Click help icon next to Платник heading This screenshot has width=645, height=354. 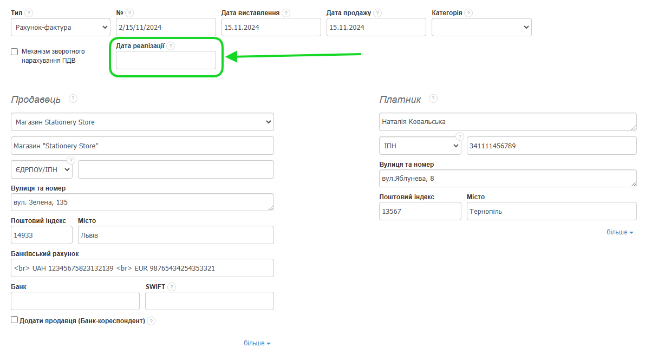coord(433,99)
